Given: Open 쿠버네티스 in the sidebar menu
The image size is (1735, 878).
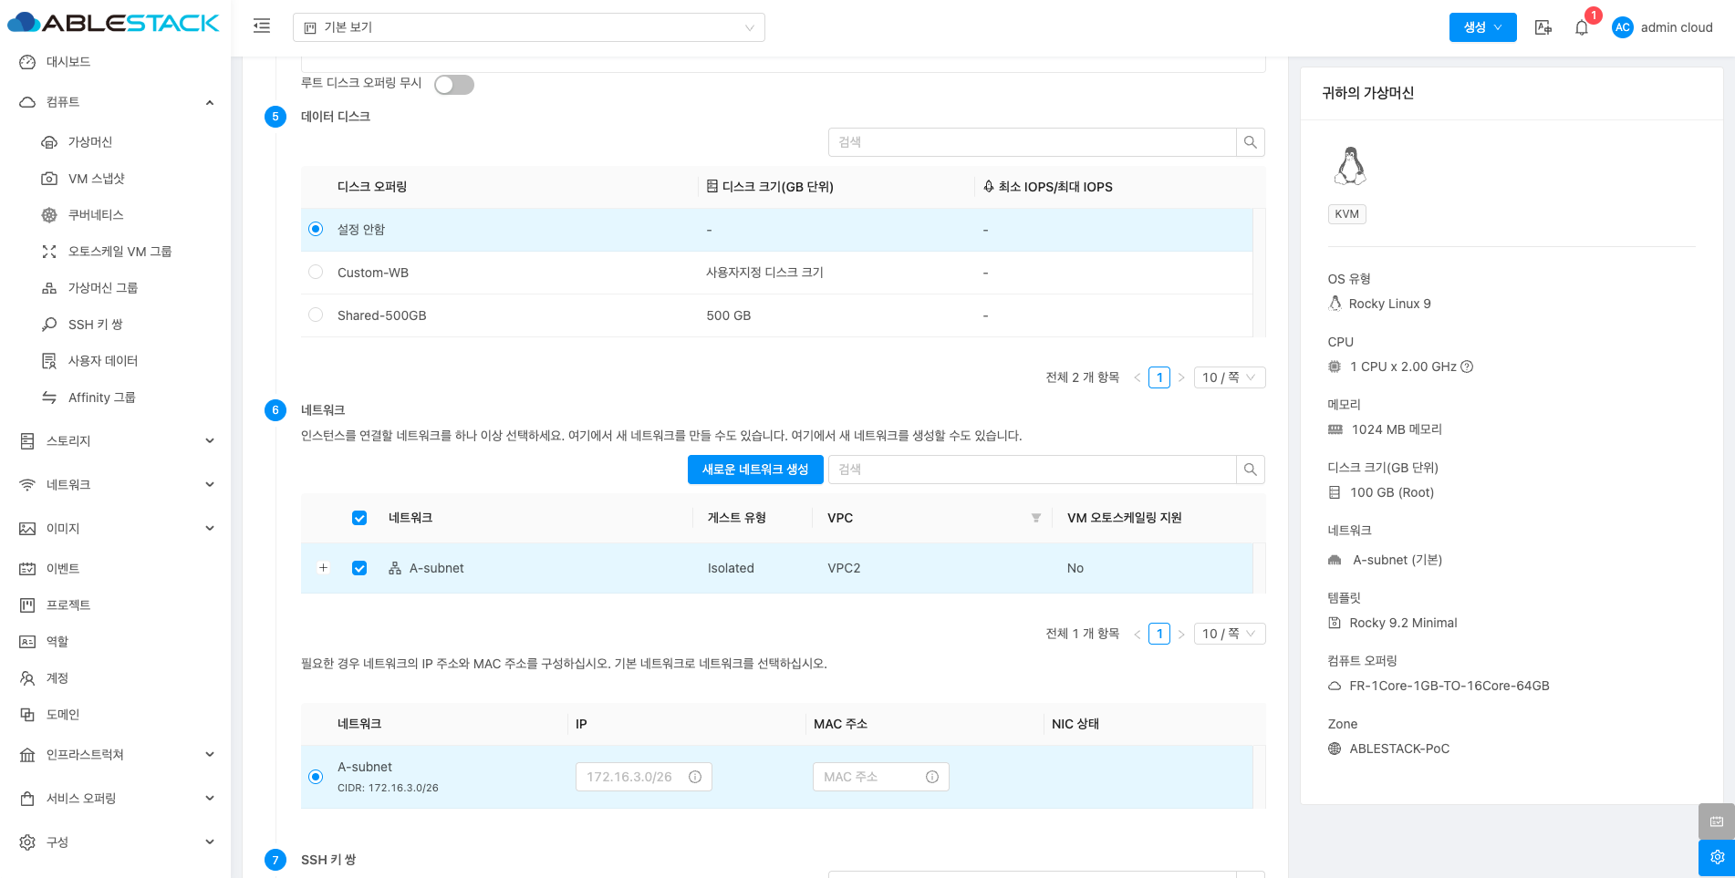Looking at the screenshot, I should (x=96, y=215).
